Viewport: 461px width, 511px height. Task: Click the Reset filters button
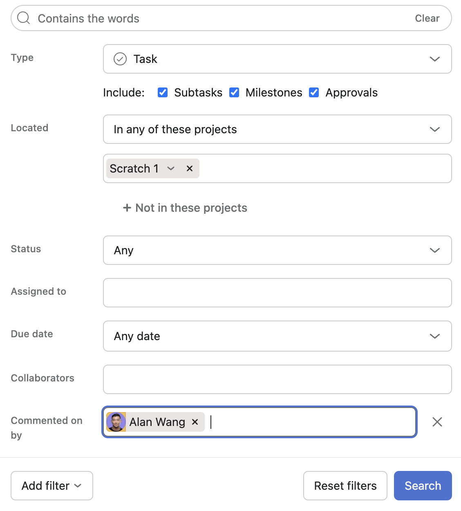tap(345, 486)
